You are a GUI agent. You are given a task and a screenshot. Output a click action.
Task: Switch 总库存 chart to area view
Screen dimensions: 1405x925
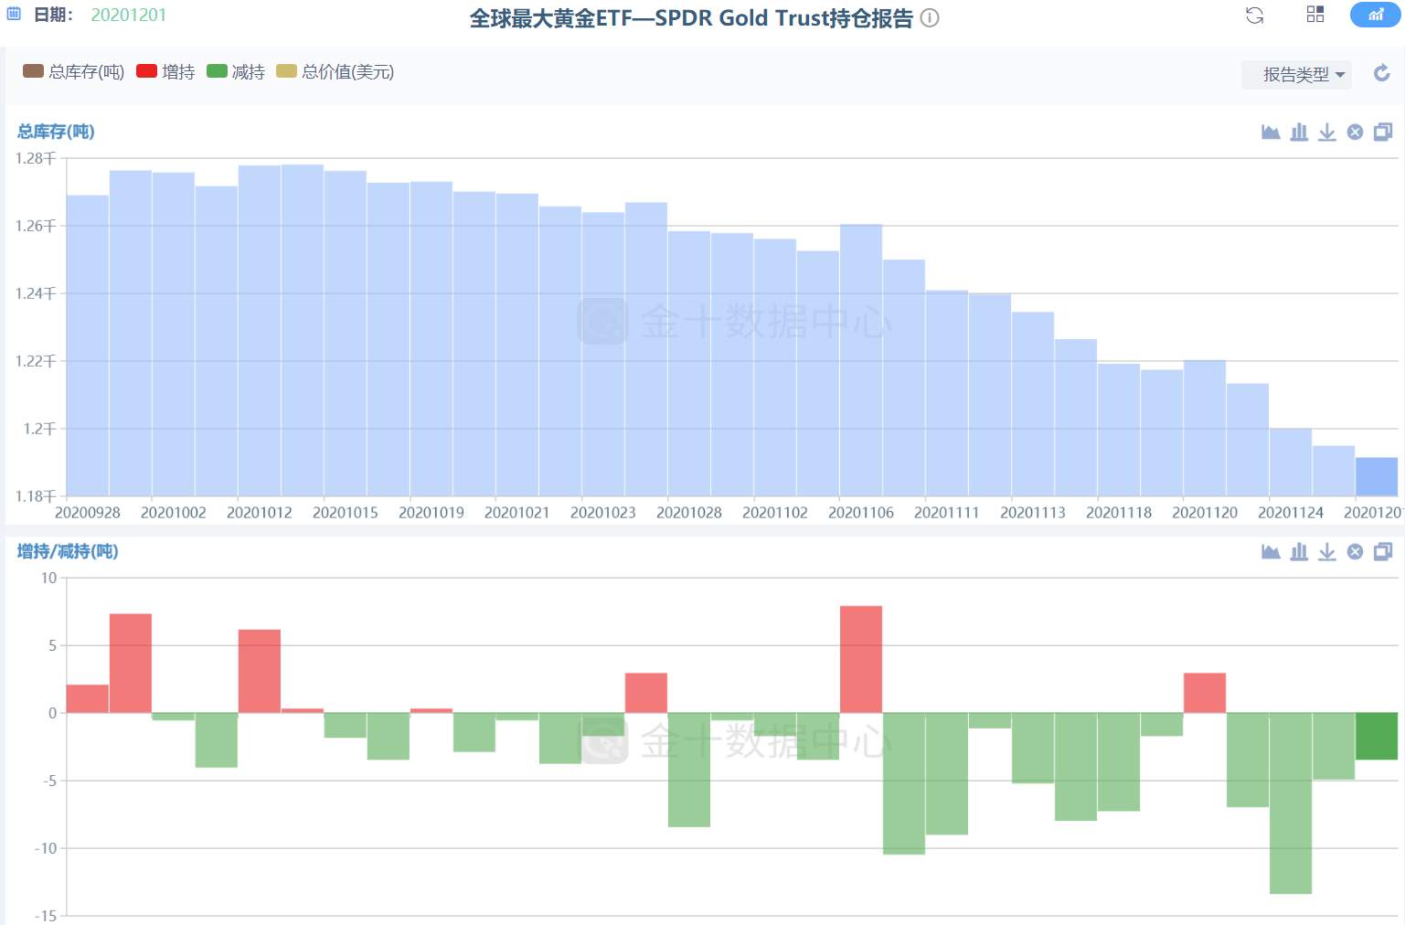(x=1271, y=132)
